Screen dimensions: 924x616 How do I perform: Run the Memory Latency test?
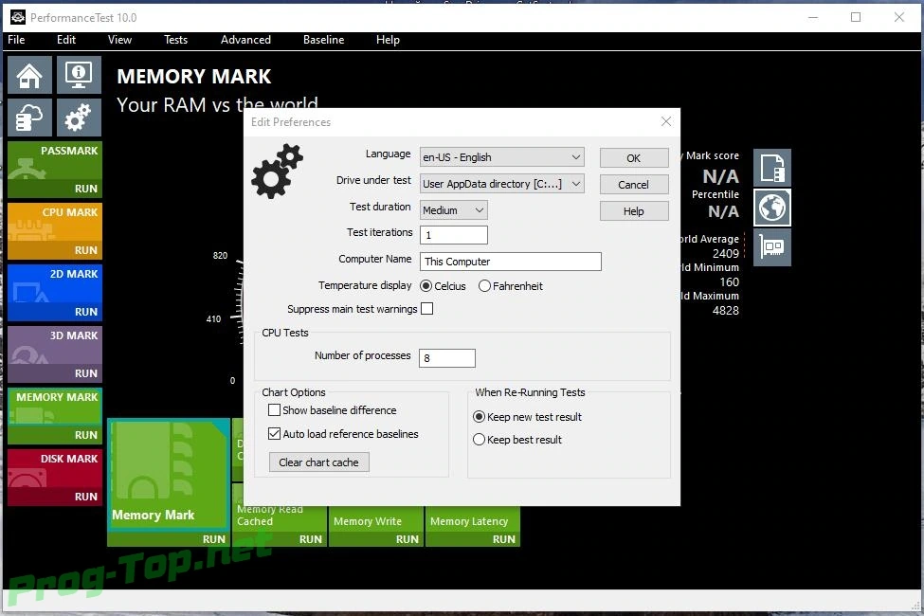(x=504, y=539)
